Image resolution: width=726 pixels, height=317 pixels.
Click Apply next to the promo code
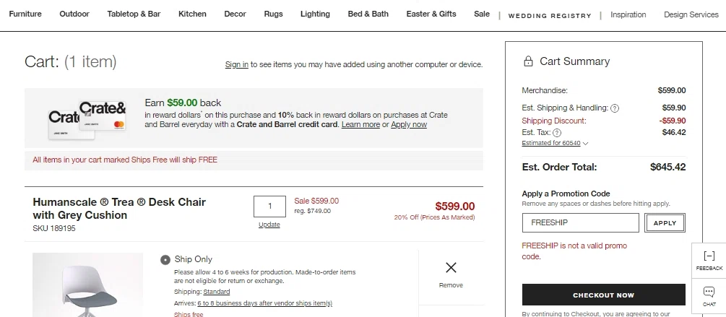pyautogui.click(x=665, y=222)
